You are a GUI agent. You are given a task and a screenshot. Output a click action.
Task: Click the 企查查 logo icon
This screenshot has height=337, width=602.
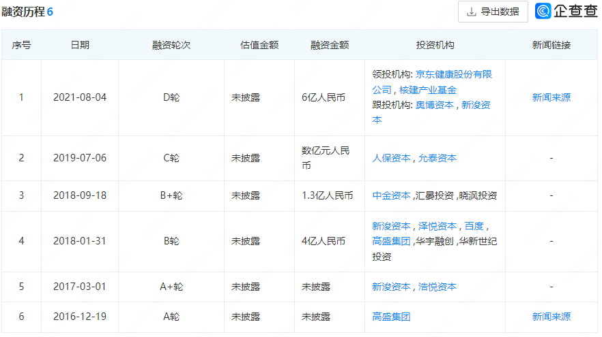click(543, 12)
